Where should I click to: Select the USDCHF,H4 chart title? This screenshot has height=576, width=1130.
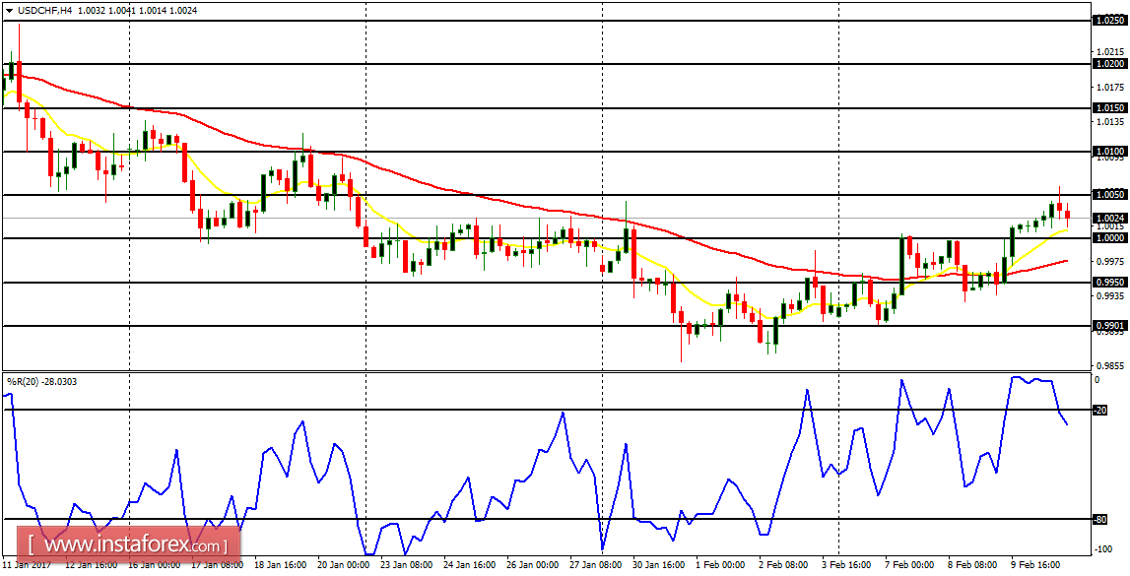coord(44,11)
